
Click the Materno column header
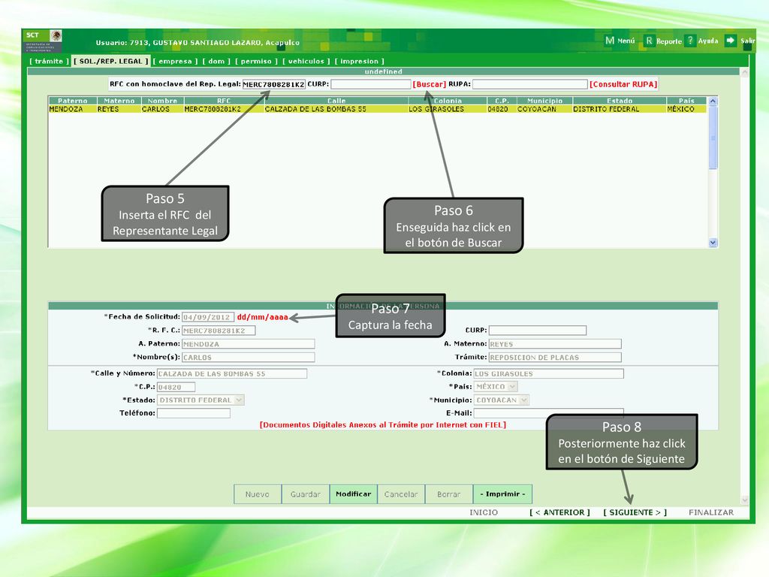click(x=119, y=101)
